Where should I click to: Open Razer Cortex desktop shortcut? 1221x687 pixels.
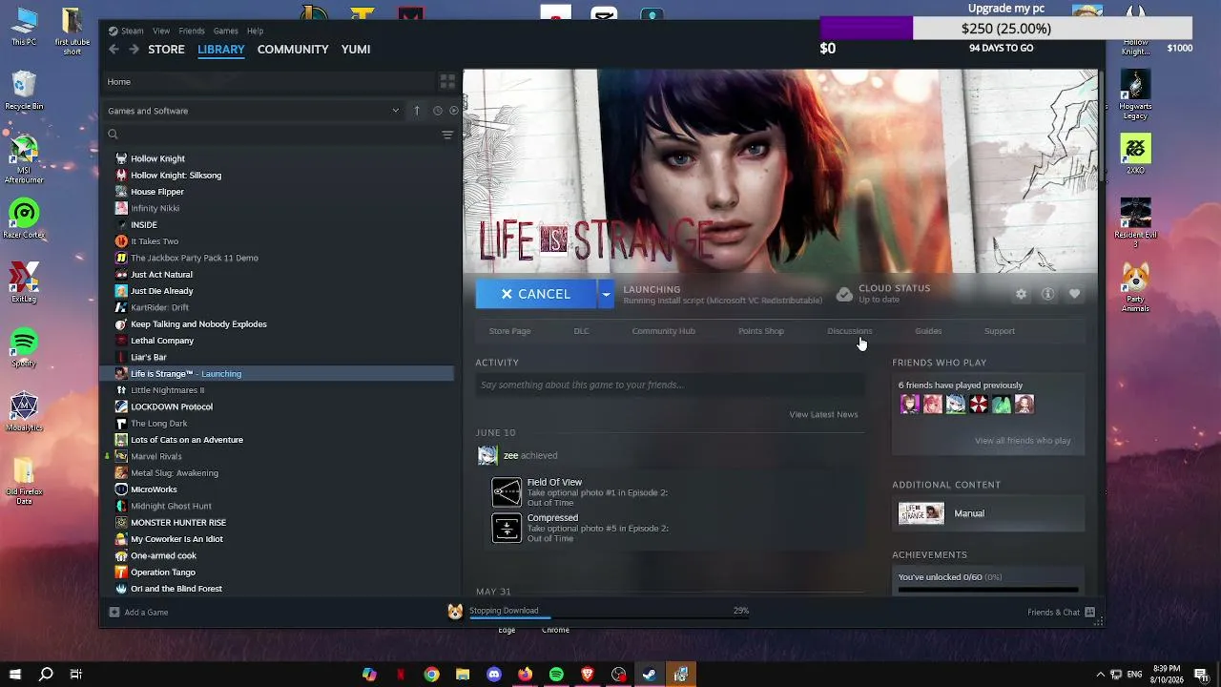24,218
